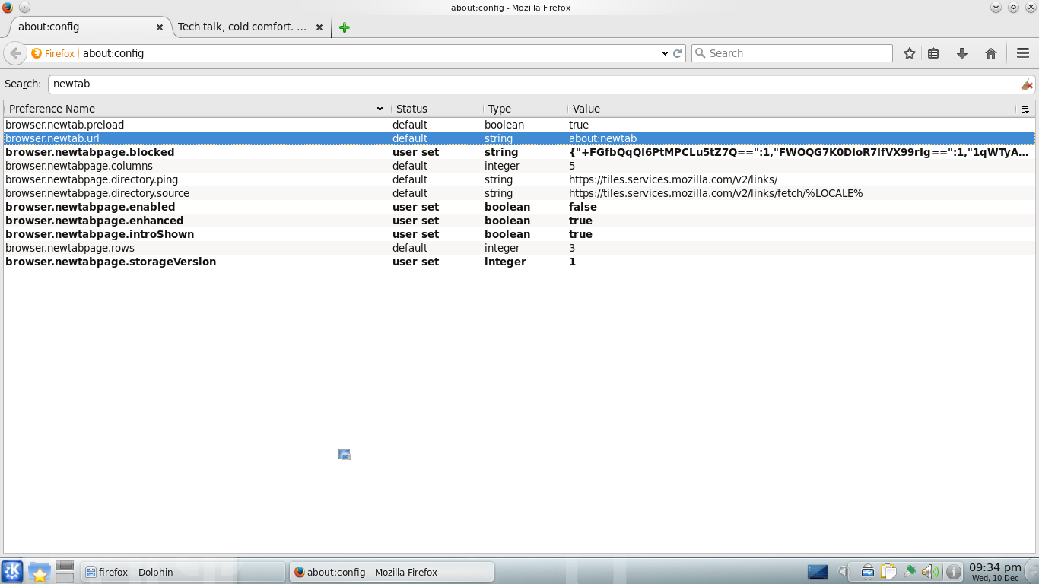Open the KDE Kickoff application launcher
1039x584 pixels.
pyautogui.click(x=12, y=572)
